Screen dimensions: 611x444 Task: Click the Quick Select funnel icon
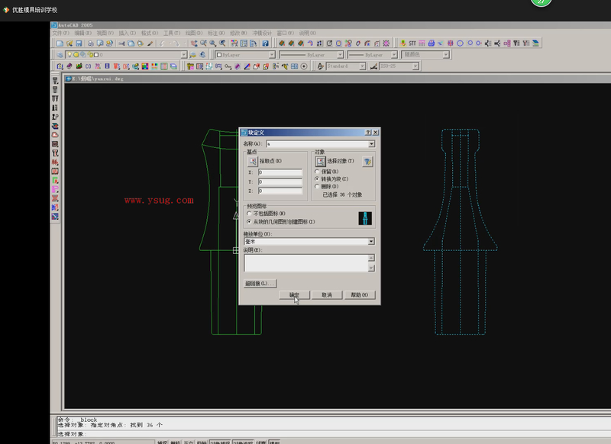pyautogui.click(x=367, y=162)
